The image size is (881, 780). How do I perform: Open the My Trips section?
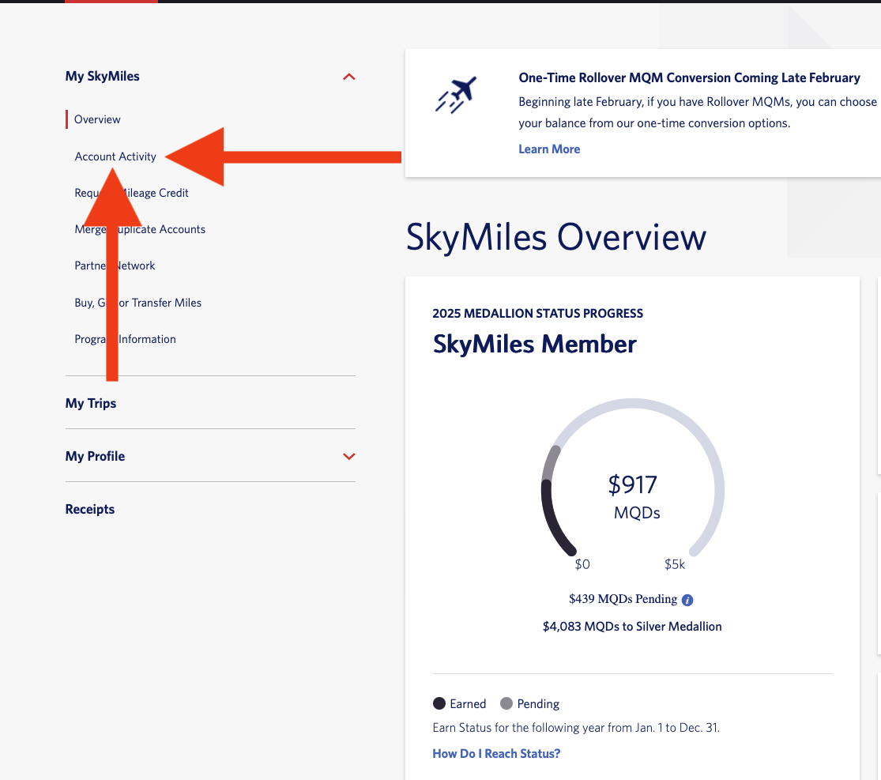click(91, 403)
